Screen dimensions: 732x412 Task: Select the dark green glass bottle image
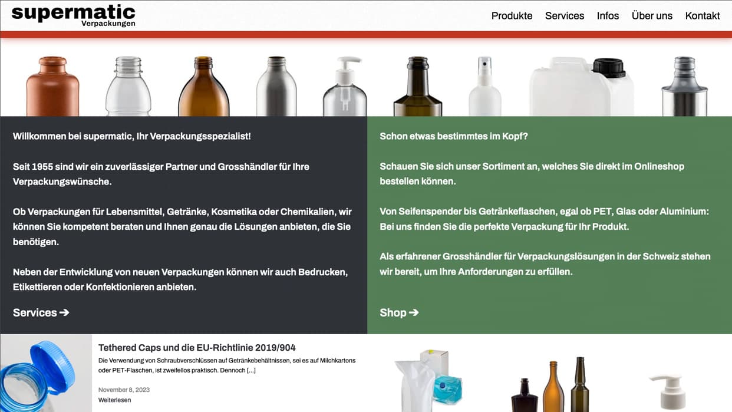pyautogui.click(x=417, y=86)
